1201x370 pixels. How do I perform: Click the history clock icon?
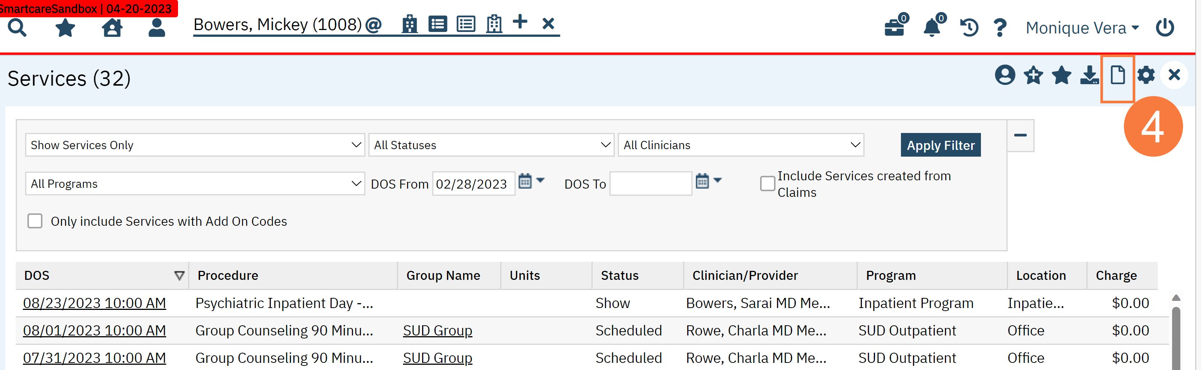coord(969,27)
